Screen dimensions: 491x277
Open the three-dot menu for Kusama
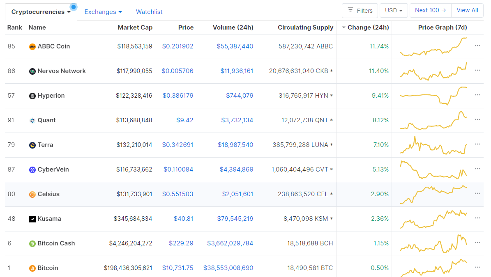pyautogui.click(x=477, y=218)
